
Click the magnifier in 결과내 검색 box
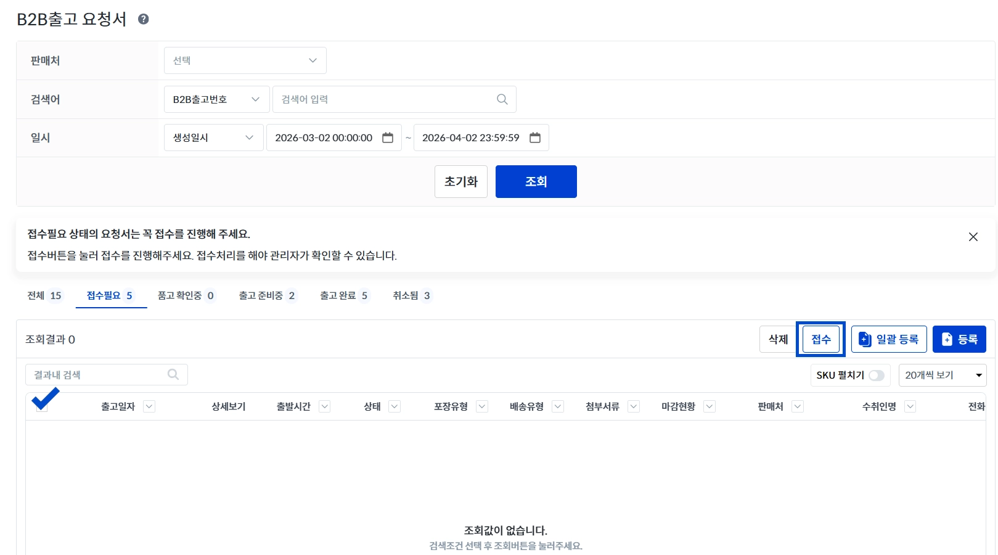click(x=173, y=374)
